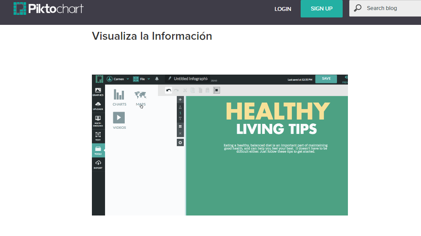
Task: Move block down arrow icon
Action: [180, 118]
